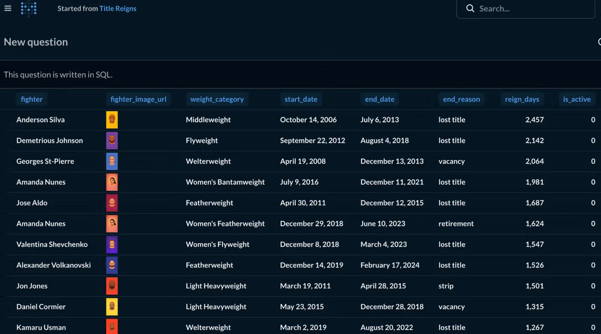Click the August 4, 2018 end date

[385, 140]
